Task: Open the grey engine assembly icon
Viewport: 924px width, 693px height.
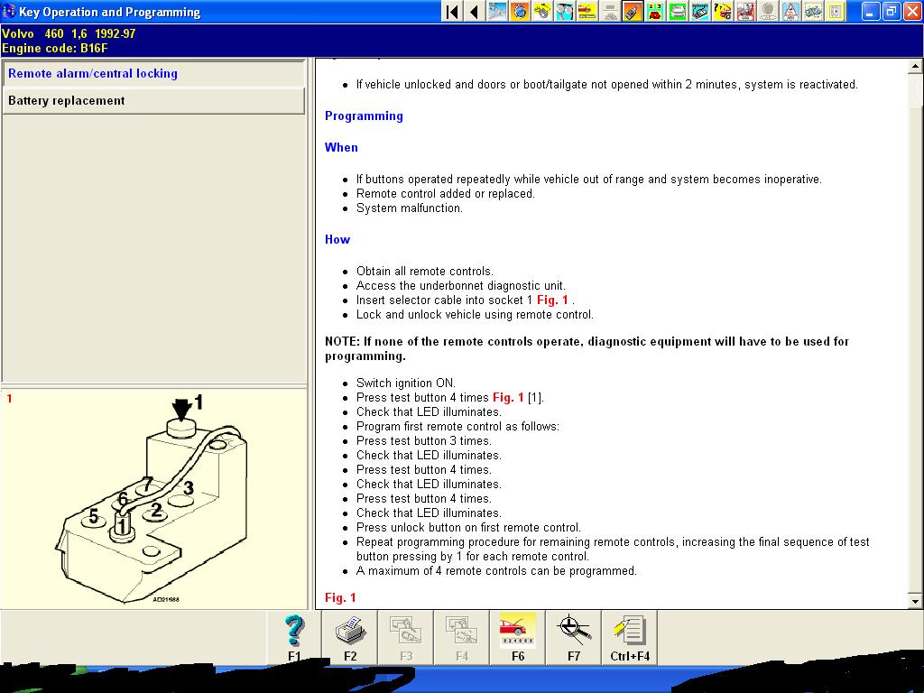Action: pos(813,11)
